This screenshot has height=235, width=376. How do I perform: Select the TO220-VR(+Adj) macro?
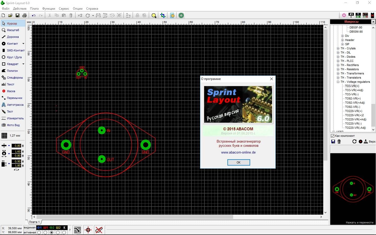click(356, 119)
